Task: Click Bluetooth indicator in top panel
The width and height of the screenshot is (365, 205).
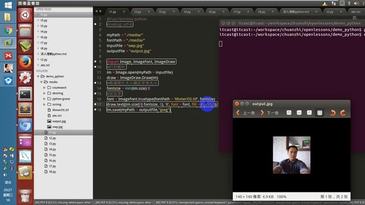Action: pos(349,3)
